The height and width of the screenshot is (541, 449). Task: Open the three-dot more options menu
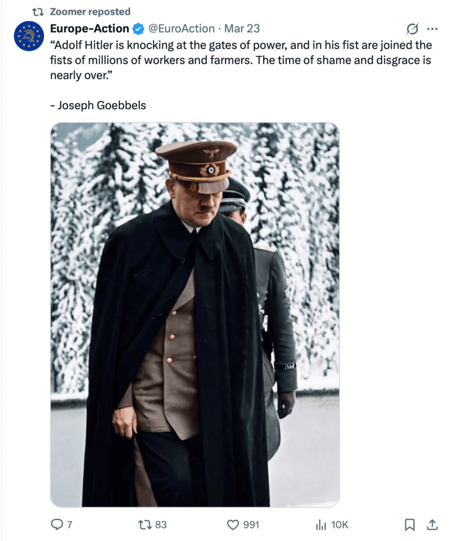432,29
